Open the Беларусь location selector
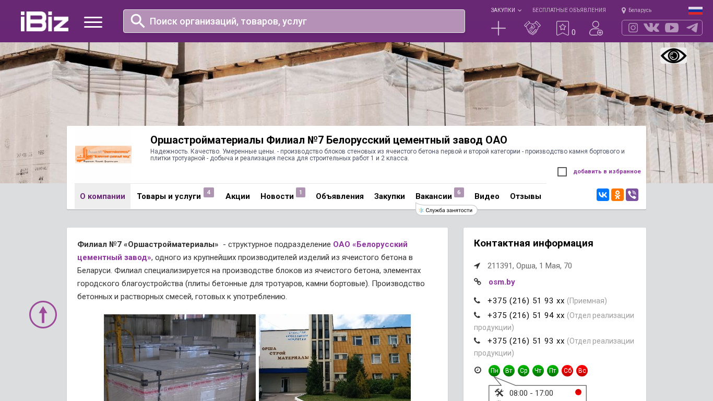 point(636,10)
